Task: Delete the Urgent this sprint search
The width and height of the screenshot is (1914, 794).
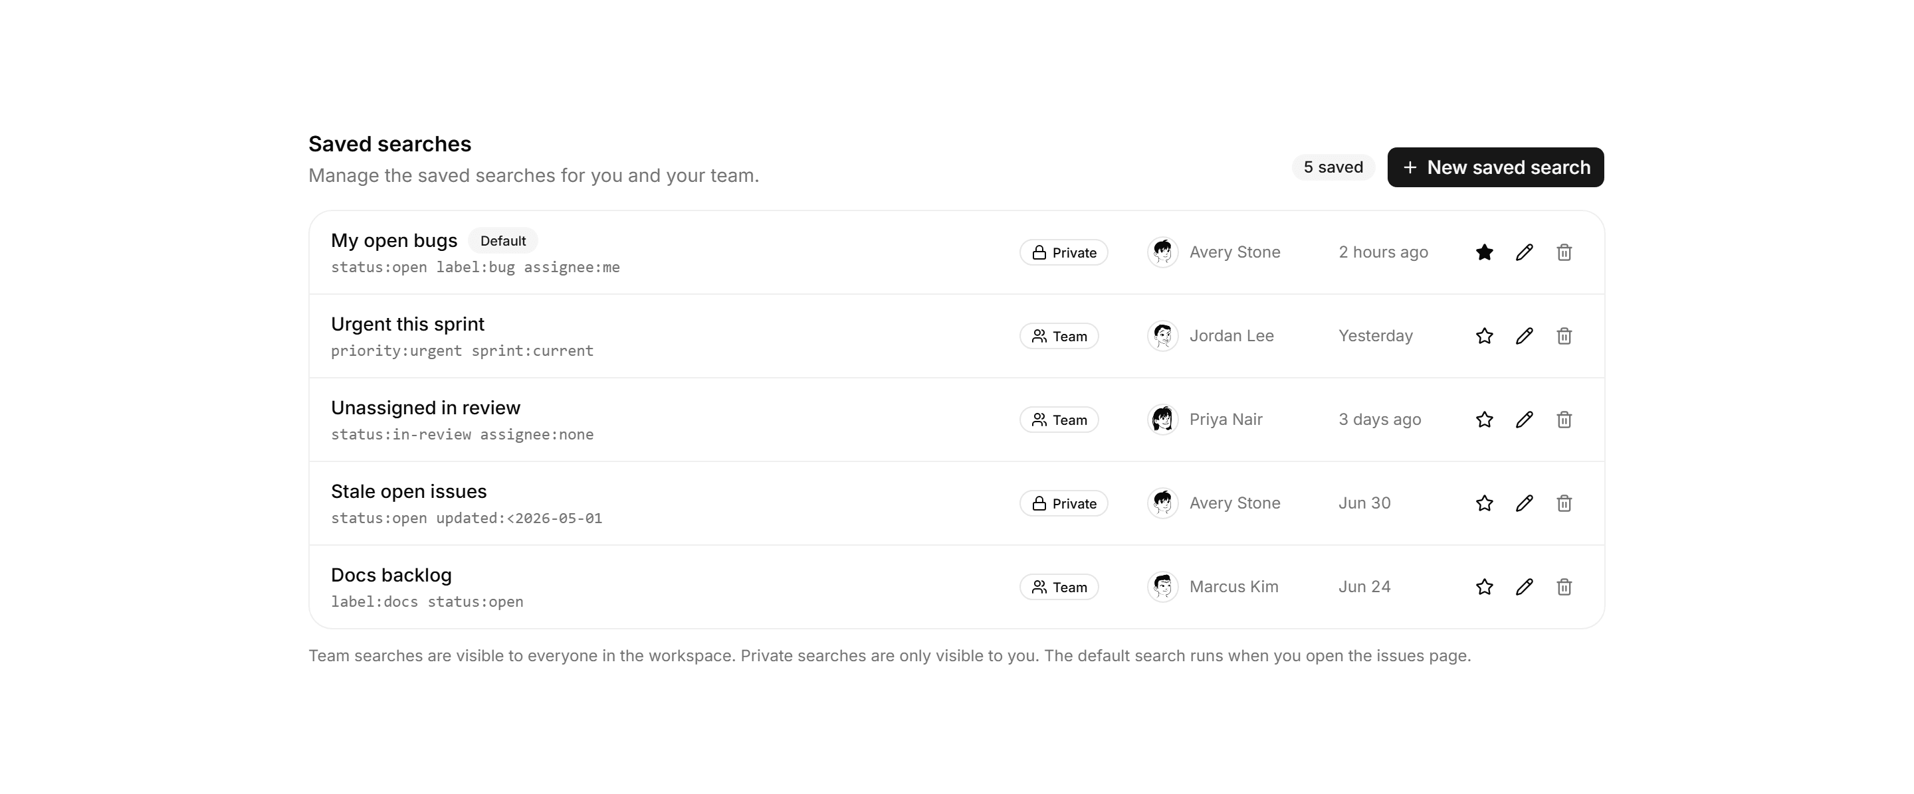Action: (x=1564, y=336)
